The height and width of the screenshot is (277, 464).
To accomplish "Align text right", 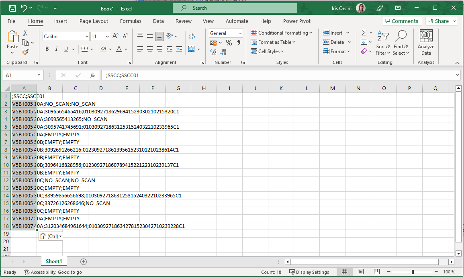I will click(x=159, y=49).
